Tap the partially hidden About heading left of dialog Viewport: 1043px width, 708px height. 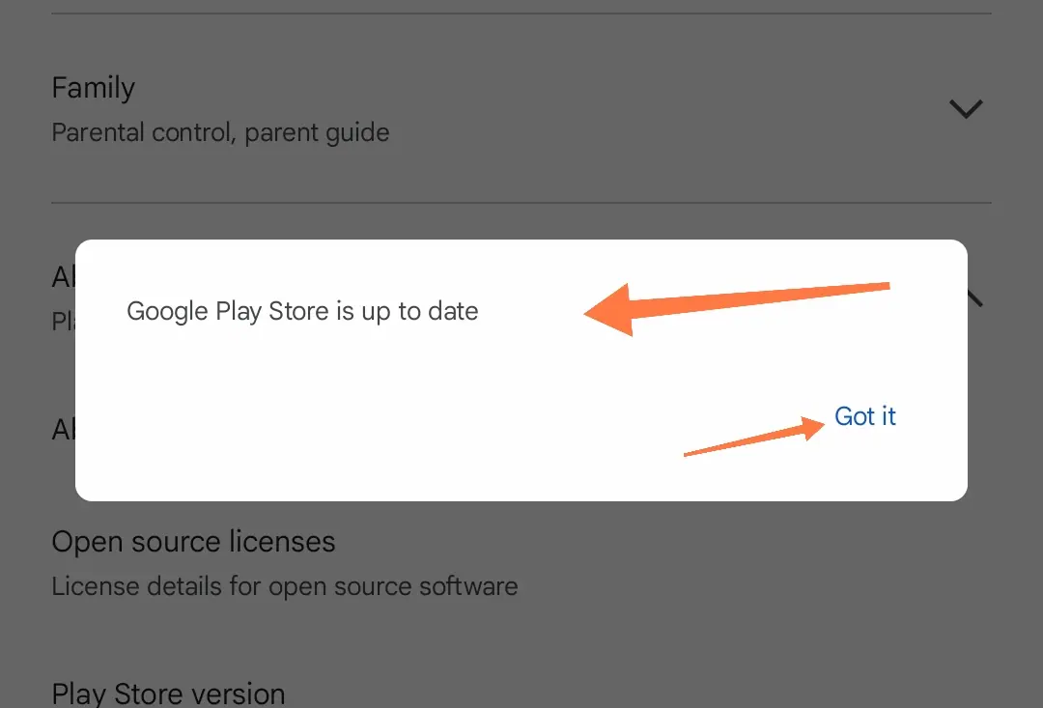(64, 277)
